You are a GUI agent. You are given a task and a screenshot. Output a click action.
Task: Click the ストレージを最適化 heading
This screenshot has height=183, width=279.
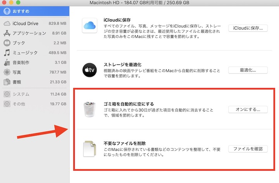122,64
